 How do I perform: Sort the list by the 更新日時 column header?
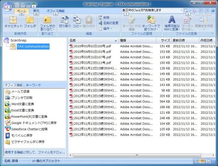[x=185, y=40]
